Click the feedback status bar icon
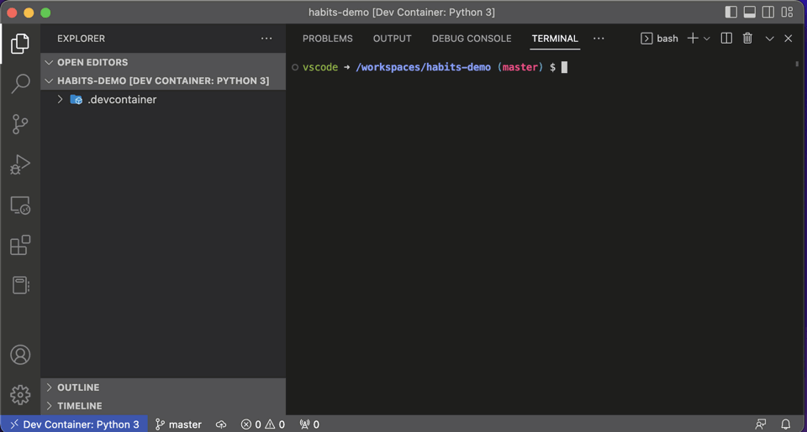The image size is (807, 432). point(760,424)
